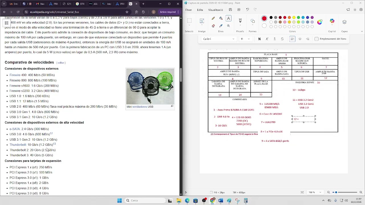Click the rectangular Selection tool
Image resolution: width=365 pixels, height=205 pixels.
coord(189,20)
